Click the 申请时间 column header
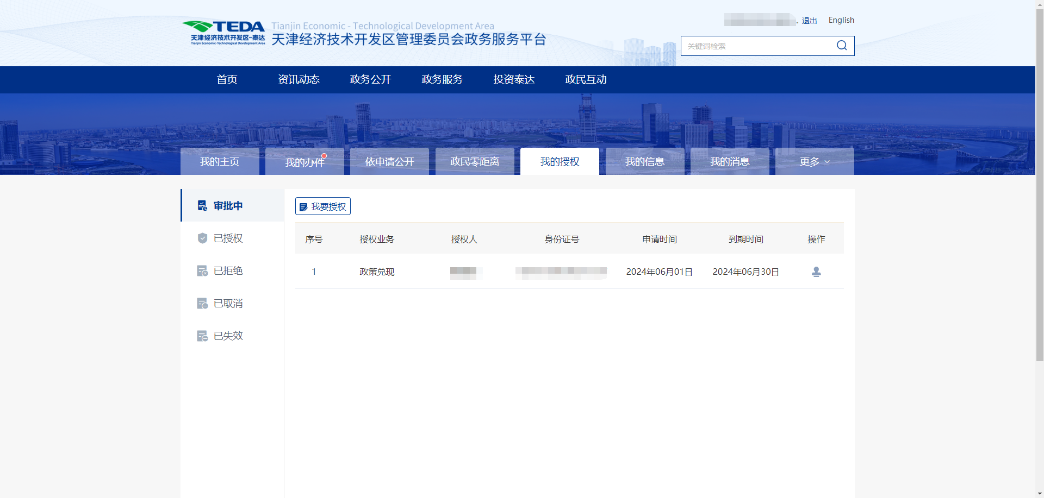Image resolution: width=1044 pixels, height=498 pixels. coord(660,239)
